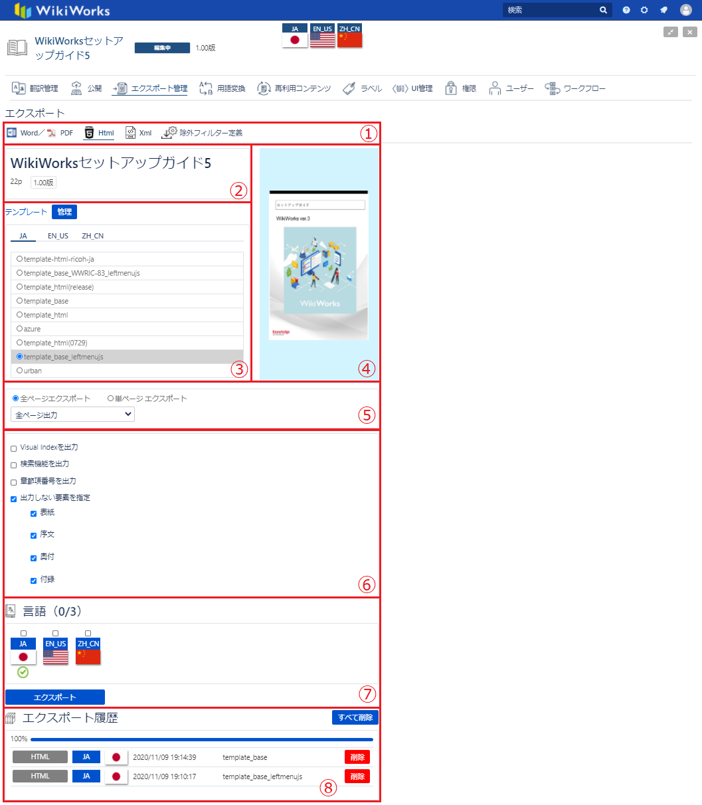Viewport: 702px width, 805px height.
Task: Open the Permissions (権限) lock icon
Action: click(451, 88)
